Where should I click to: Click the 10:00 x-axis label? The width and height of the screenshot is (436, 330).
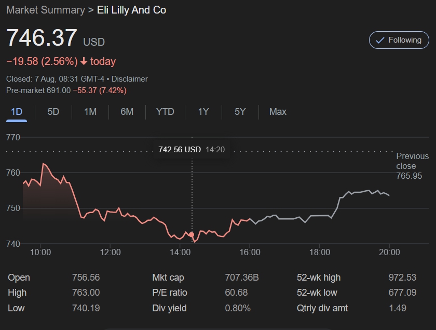[40, 252]
